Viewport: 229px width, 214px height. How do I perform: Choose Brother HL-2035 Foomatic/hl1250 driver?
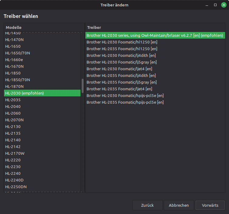click(x=155, y=49)
